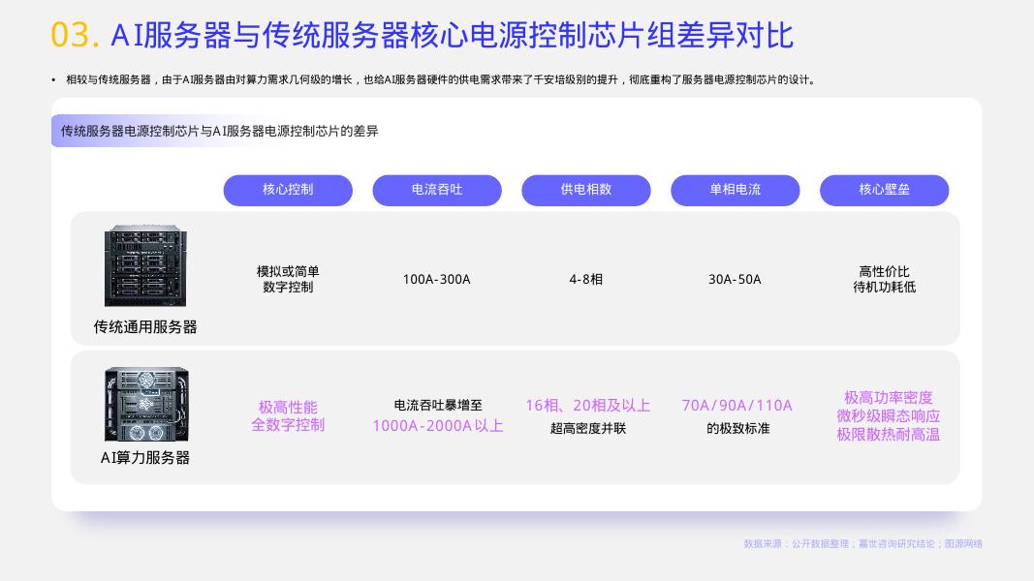Click the 核心控制 pill header

click(288, 190)
